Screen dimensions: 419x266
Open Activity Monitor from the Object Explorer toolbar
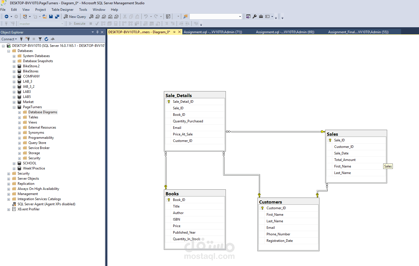(x=53, y=39)
